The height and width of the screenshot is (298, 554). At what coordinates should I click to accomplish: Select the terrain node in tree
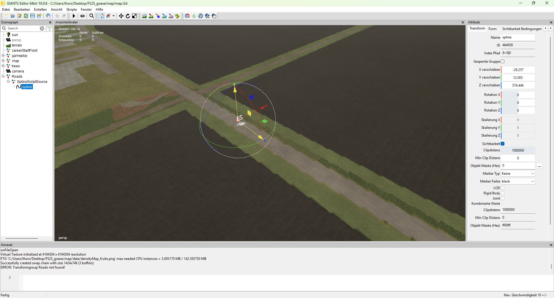click(17, 45)
